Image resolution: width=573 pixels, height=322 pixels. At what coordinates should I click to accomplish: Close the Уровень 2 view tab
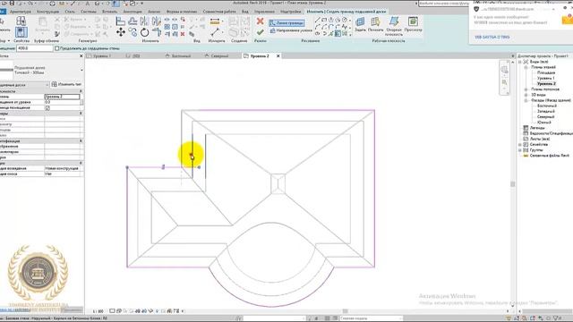coord(278,55)
